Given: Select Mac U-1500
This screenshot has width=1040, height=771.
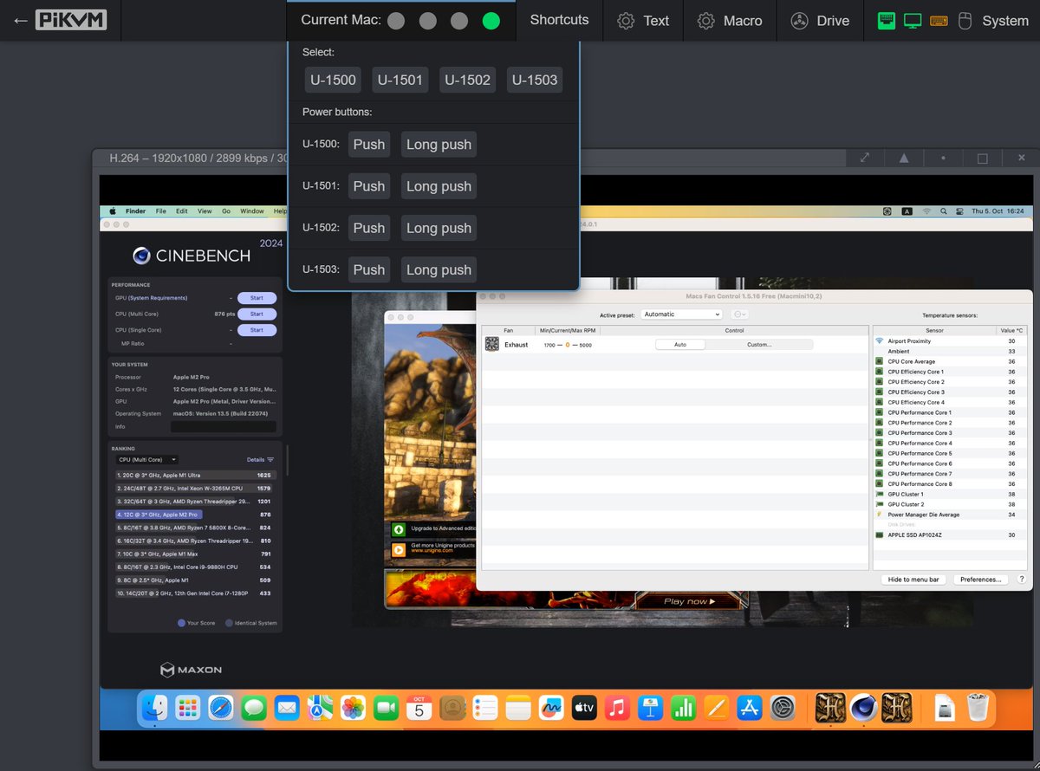Looking at the screenshot, I should pyautogui.click(x=334, y=80).
